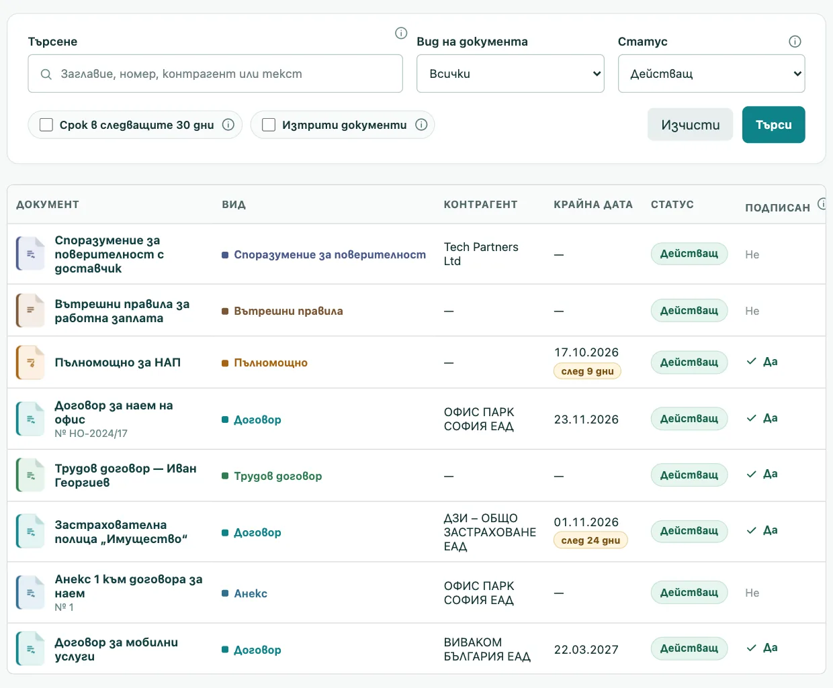
Task: Click document icon for Анекс 1 към договора
Action: tap(30, 593)
